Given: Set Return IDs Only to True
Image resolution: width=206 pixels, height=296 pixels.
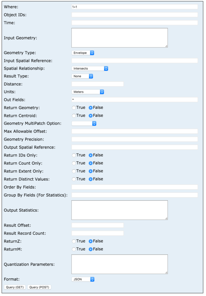Looking at the screenshot, I should click(x=74, y=155).
